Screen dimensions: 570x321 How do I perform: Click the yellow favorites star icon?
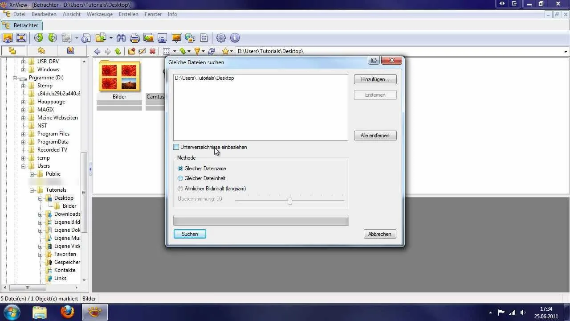(225, 51)
